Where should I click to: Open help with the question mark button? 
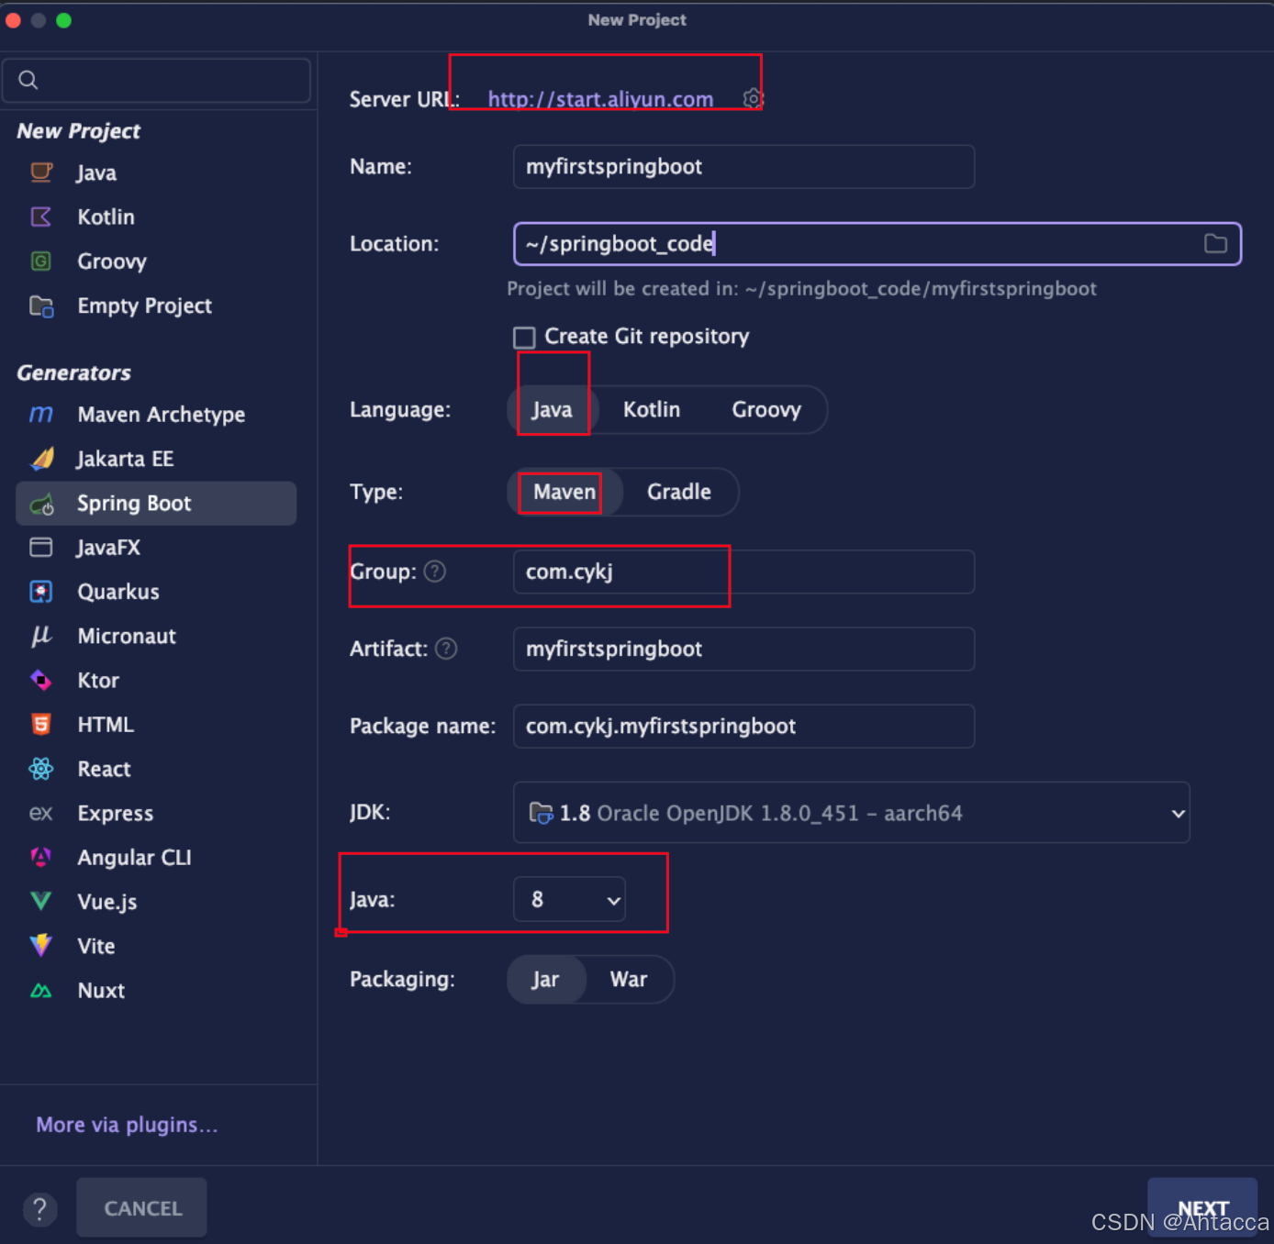[39, 1209]
